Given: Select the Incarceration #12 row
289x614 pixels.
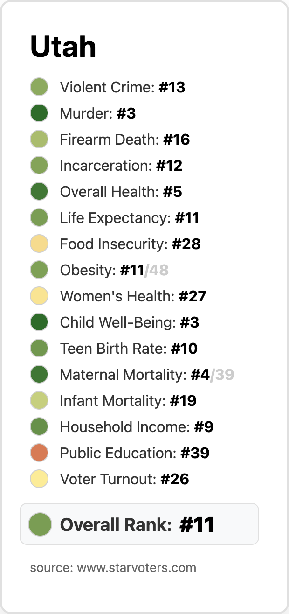Looking at the screenshot, I should pos(121,166).
